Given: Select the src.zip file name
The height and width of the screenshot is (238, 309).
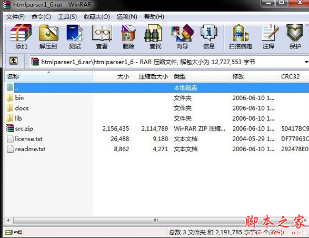Looking at the screenshot, I should coord(24,128).
